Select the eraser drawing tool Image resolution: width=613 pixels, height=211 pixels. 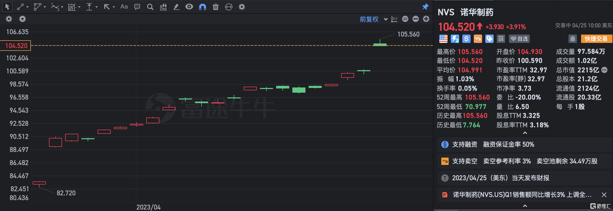tap(176, 7)
